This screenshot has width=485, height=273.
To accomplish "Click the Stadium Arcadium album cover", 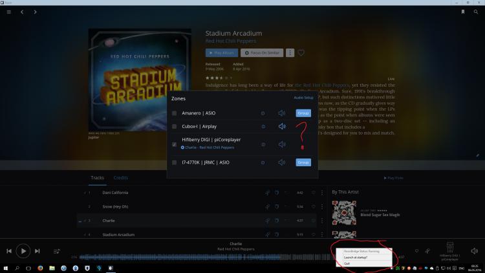I will pos(140,80).
